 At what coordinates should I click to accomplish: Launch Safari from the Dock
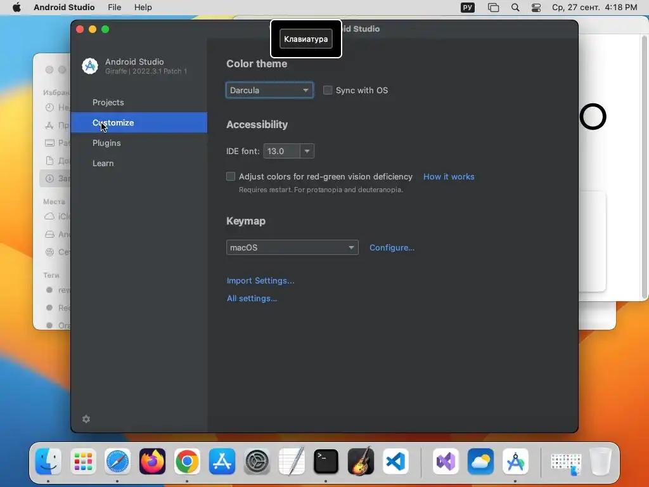(117, 461)
